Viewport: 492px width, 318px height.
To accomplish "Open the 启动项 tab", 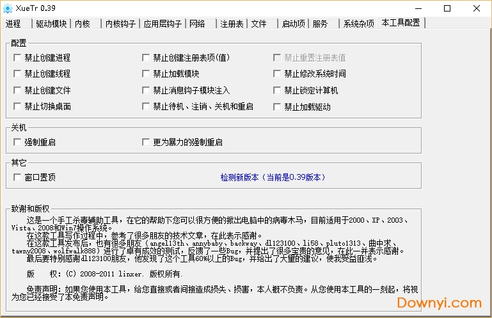I will point(294,24).
